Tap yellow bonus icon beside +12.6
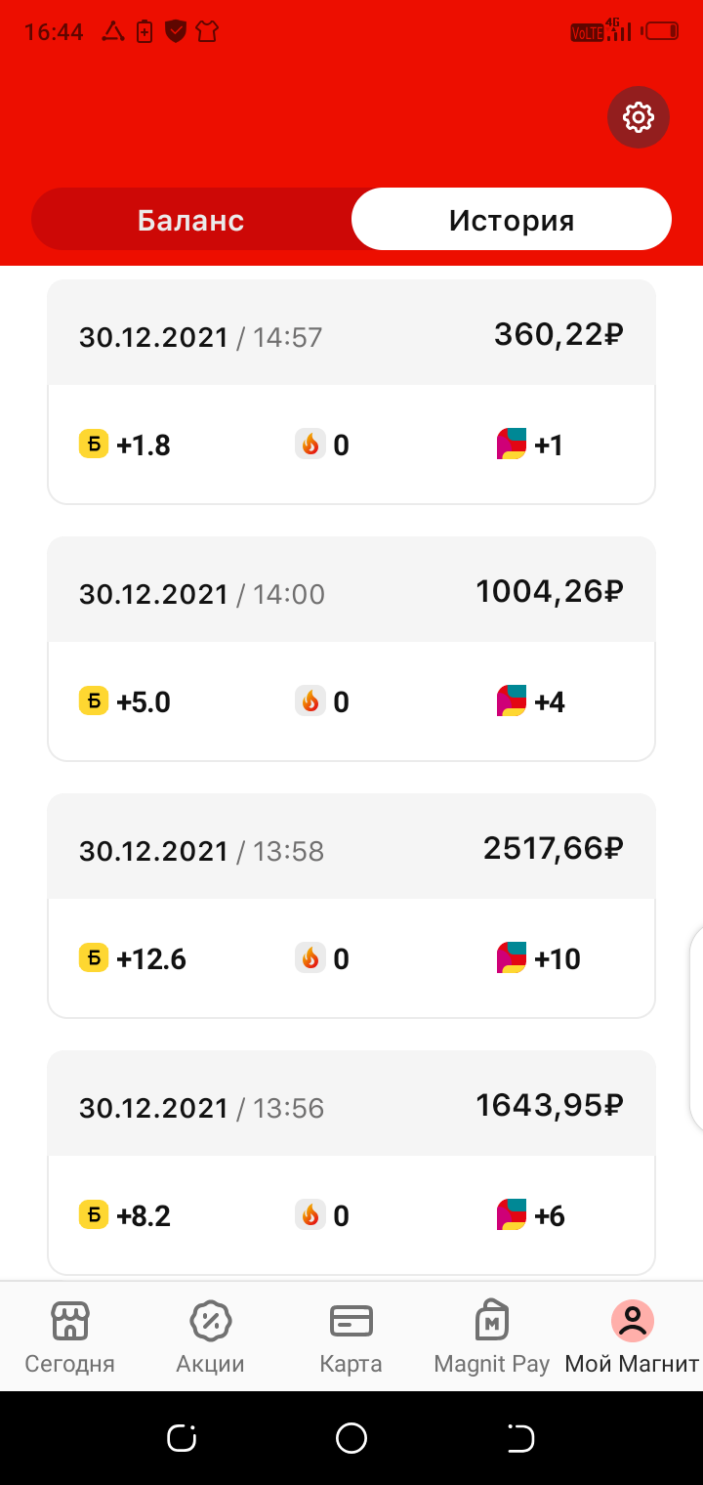 click(94, 958)
